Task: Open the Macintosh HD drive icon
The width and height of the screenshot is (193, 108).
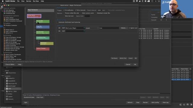Action: coord(7,83)
